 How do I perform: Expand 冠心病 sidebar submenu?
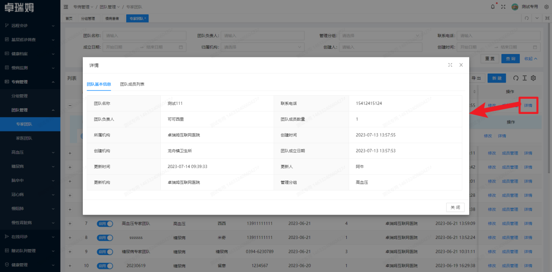(x=30, y=195)
